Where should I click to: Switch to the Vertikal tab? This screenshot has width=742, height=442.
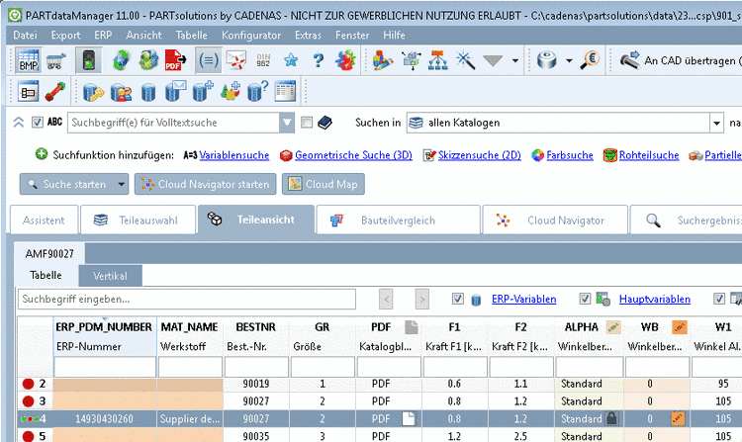click(110, 276)
